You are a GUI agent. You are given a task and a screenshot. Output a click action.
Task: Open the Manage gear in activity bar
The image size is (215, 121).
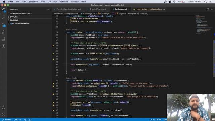pyautogui.click(x=4, y=114)
